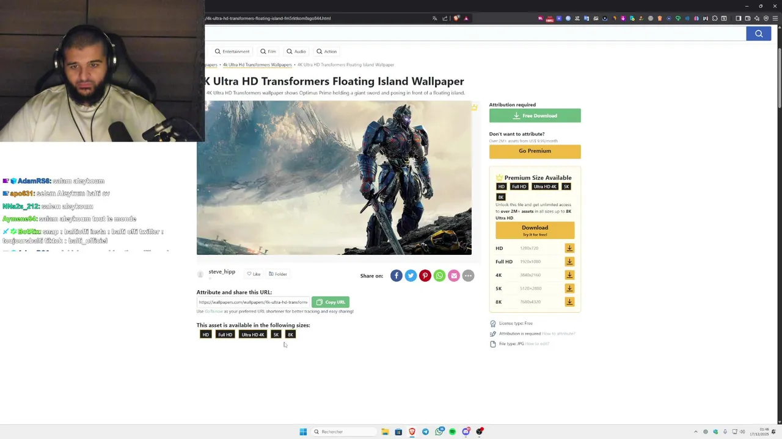Open Brave Shields icon in address bar

point(457,18)
